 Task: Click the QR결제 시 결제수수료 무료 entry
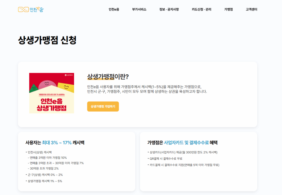click(166, 159)
